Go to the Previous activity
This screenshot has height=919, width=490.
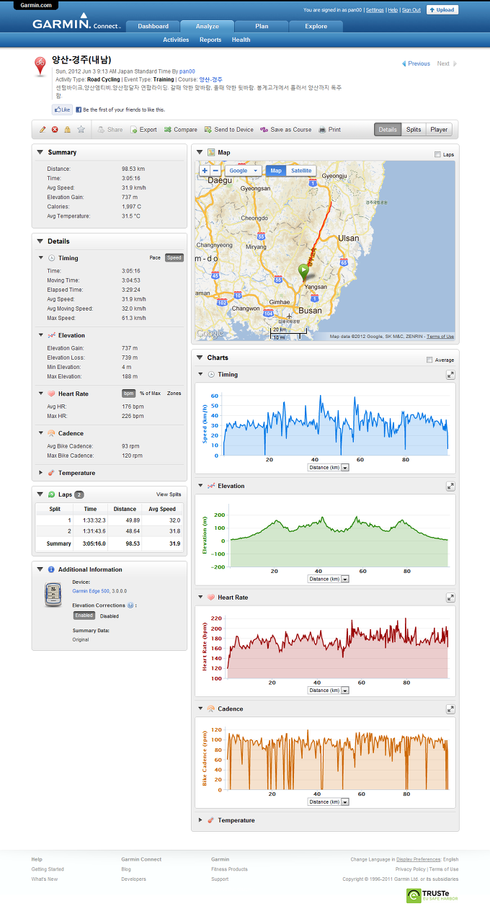click(416, 63)
